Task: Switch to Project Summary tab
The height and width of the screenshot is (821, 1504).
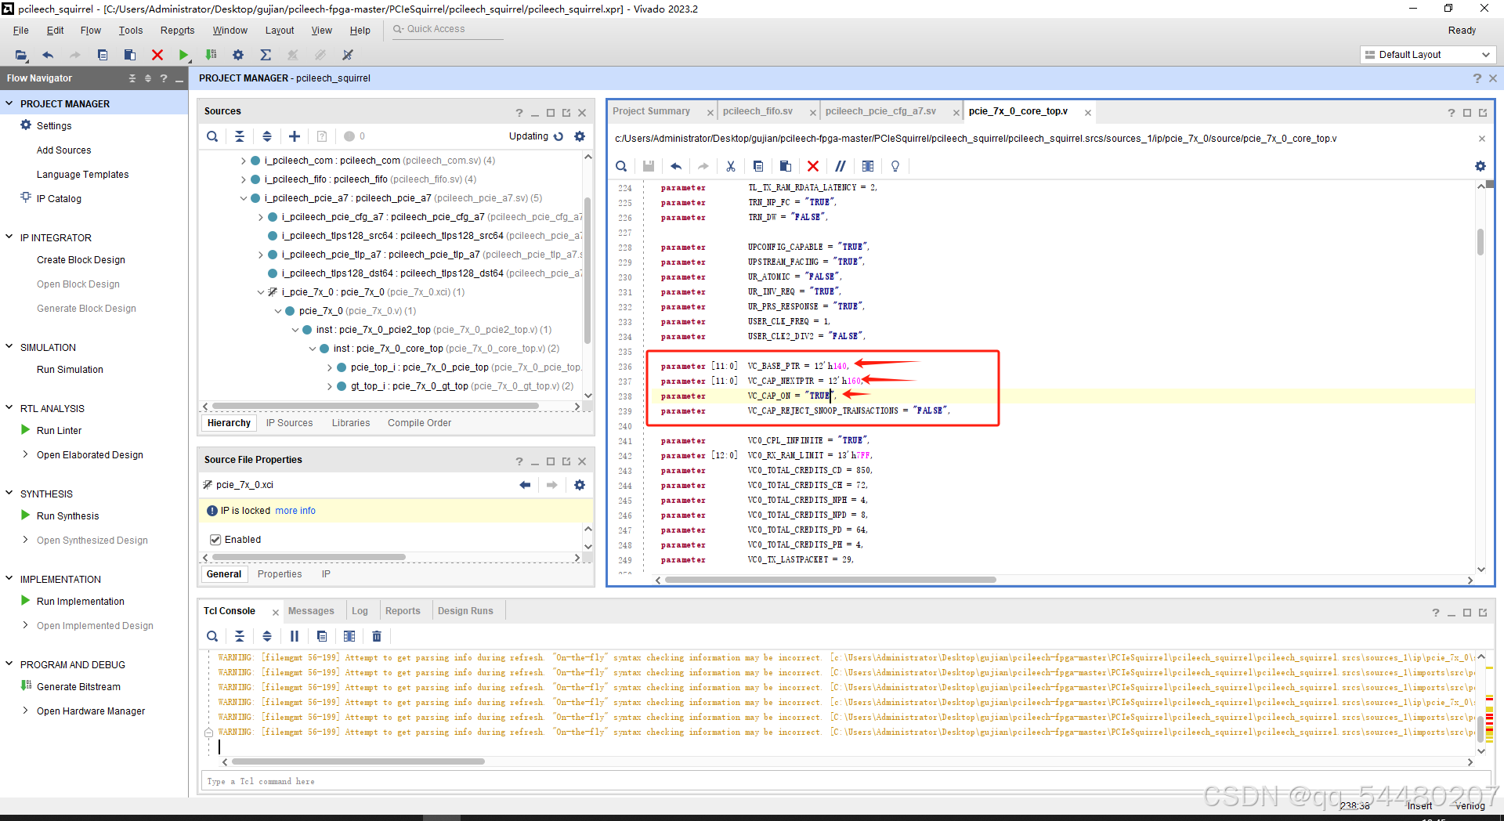Action: click(x=651, y=111)
